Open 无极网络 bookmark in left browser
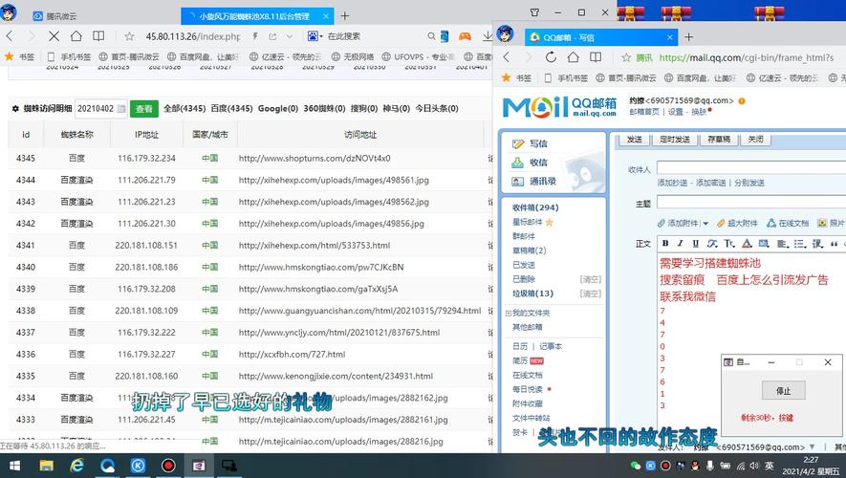 click(x=353, y=56)
